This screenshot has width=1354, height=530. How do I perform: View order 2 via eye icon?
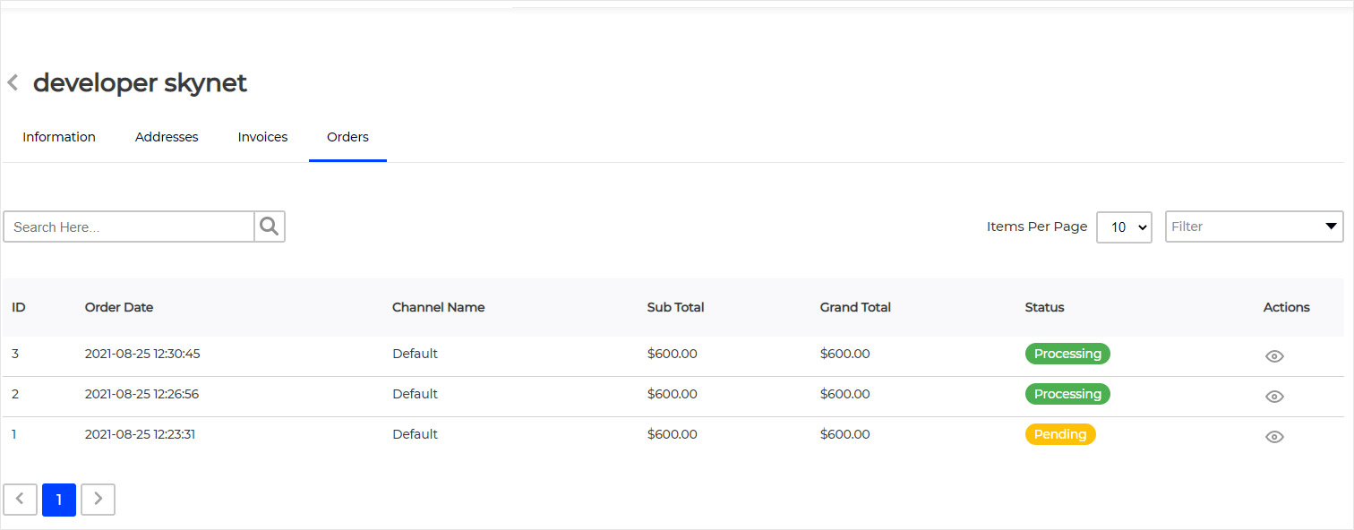pos(1274,397)
